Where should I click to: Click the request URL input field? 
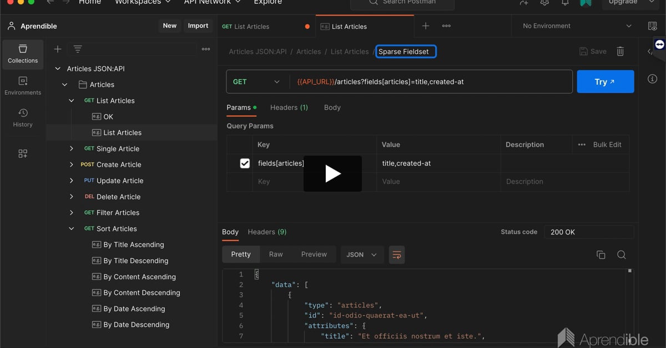point(431,81)
